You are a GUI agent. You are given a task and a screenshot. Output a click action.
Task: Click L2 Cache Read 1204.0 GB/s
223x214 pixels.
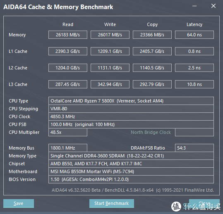click(68, 68)
